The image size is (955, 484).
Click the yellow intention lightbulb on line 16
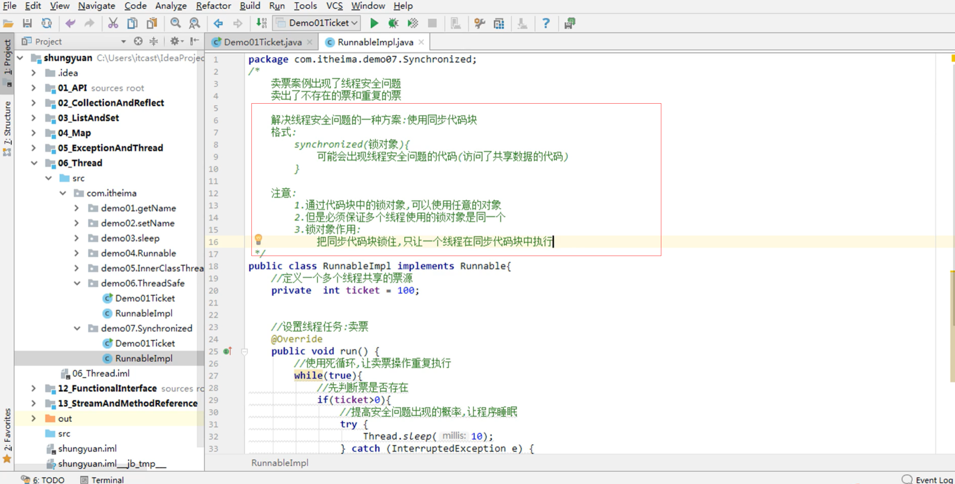[x=258, y=239]
